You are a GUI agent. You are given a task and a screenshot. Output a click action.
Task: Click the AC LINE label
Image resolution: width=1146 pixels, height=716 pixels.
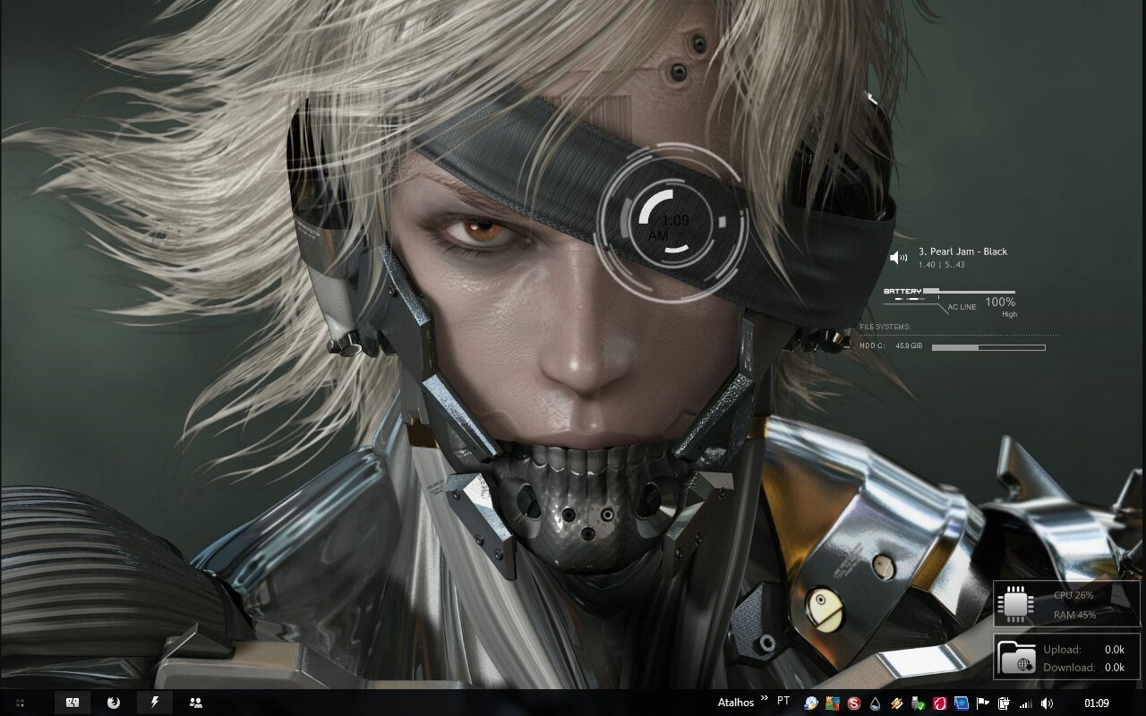tap(962, 307)
